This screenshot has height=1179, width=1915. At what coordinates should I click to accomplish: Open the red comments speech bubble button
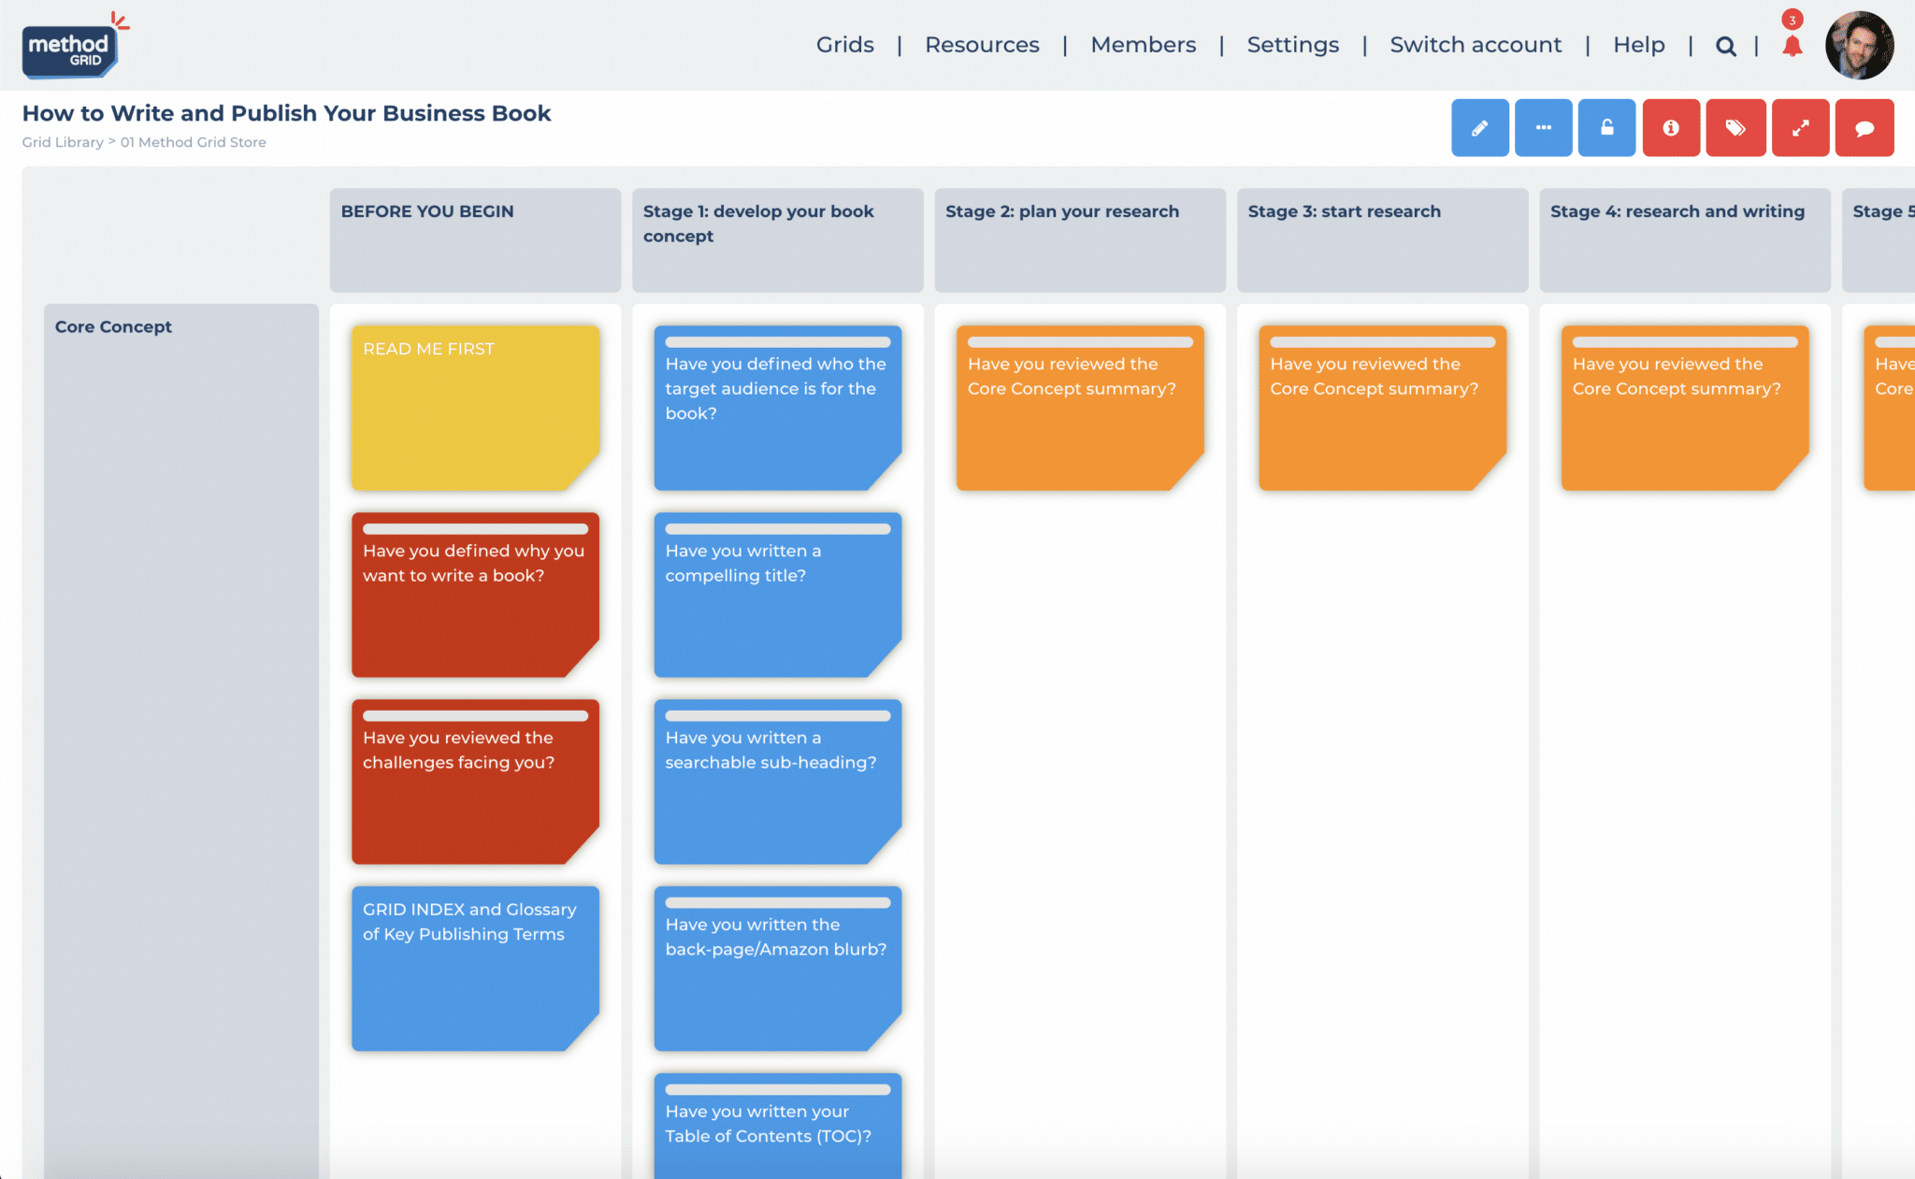click(x=1865, y=128)
